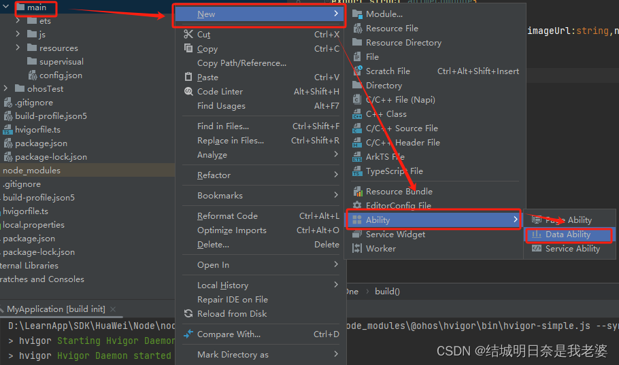
Task: Click the config.json file icon
Action: pyautogui.click(x=33, y=75)
